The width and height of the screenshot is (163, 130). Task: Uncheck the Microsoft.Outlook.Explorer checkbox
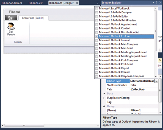97,36
